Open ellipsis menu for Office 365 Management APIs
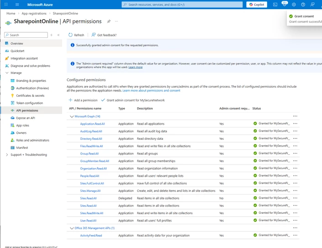 pyautogui.click(x=295, y=228)
